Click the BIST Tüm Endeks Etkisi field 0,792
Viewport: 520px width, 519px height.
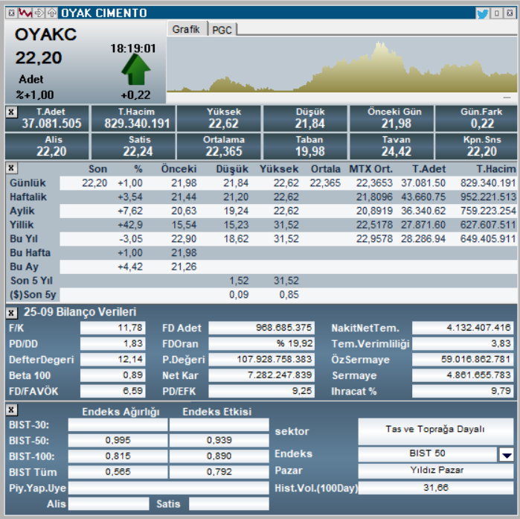coord(219,472)
